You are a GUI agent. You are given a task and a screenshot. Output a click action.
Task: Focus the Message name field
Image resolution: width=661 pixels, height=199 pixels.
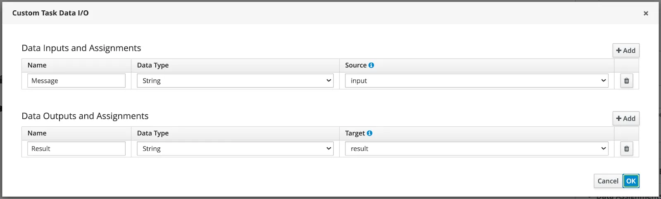(x=76, y=81)
